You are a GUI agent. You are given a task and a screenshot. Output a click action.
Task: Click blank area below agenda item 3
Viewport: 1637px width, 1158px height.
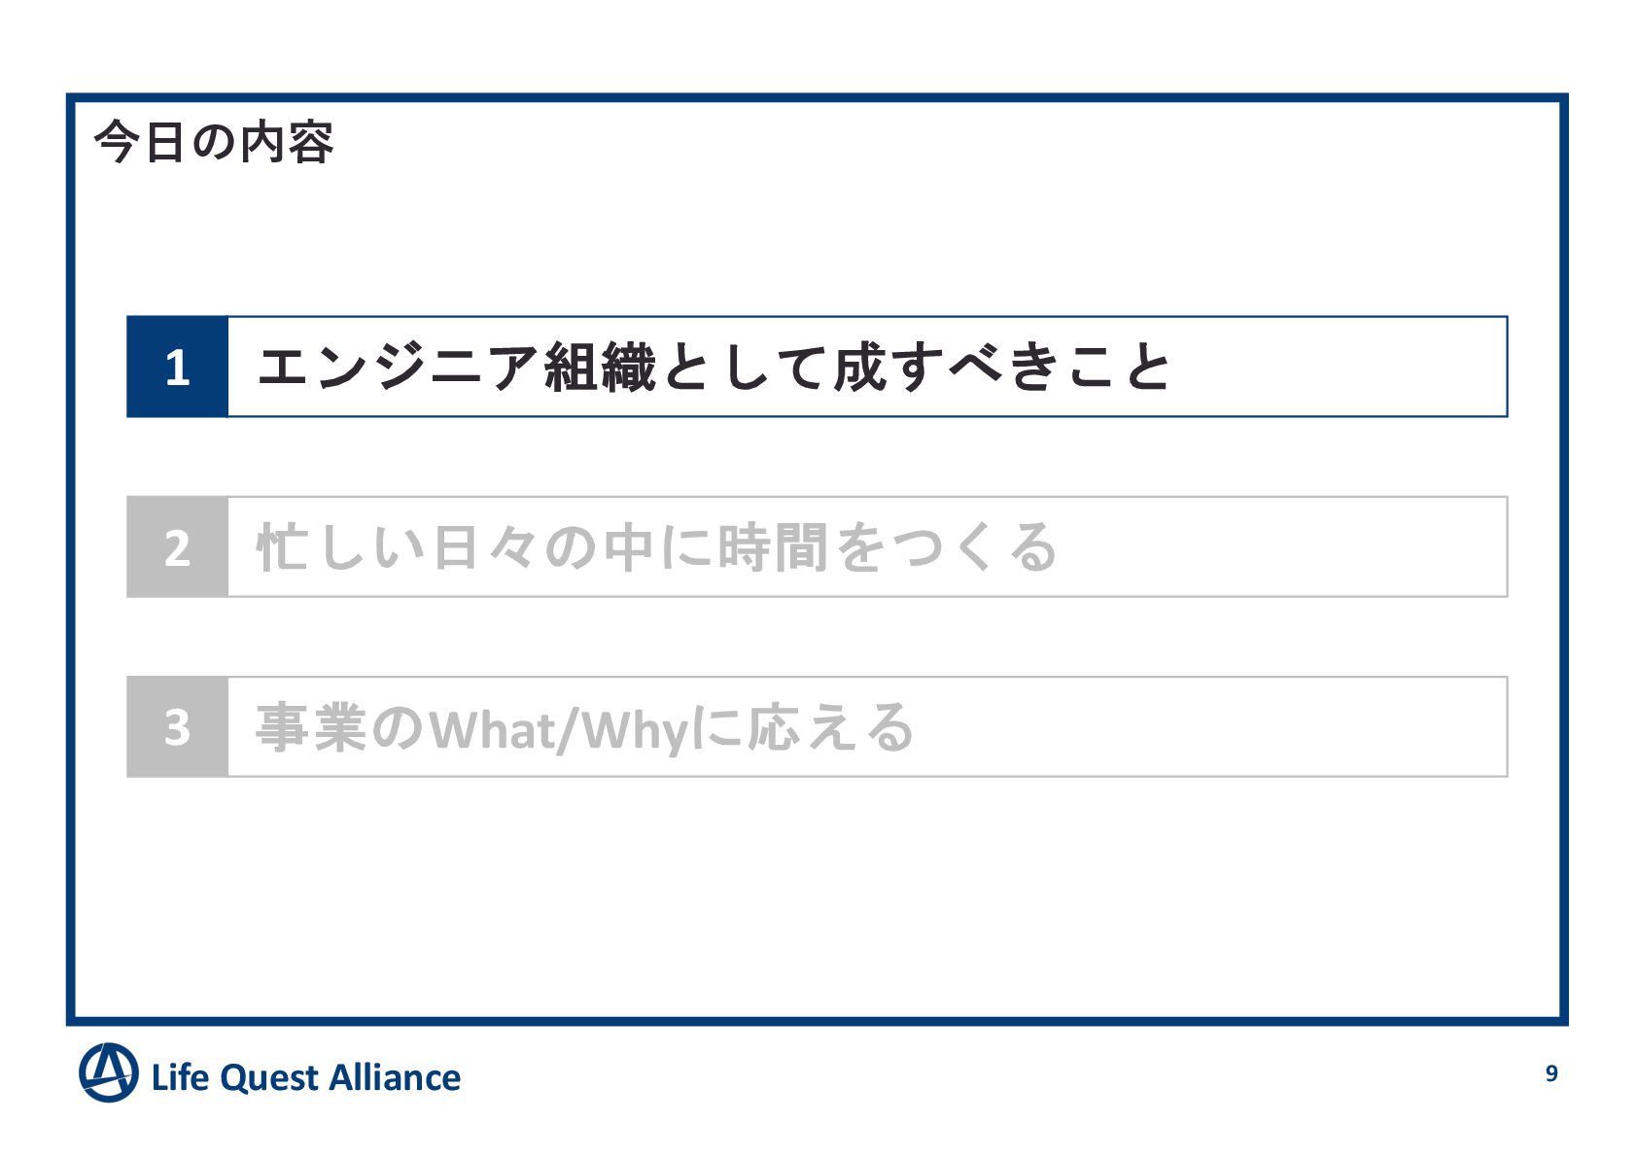817,895
